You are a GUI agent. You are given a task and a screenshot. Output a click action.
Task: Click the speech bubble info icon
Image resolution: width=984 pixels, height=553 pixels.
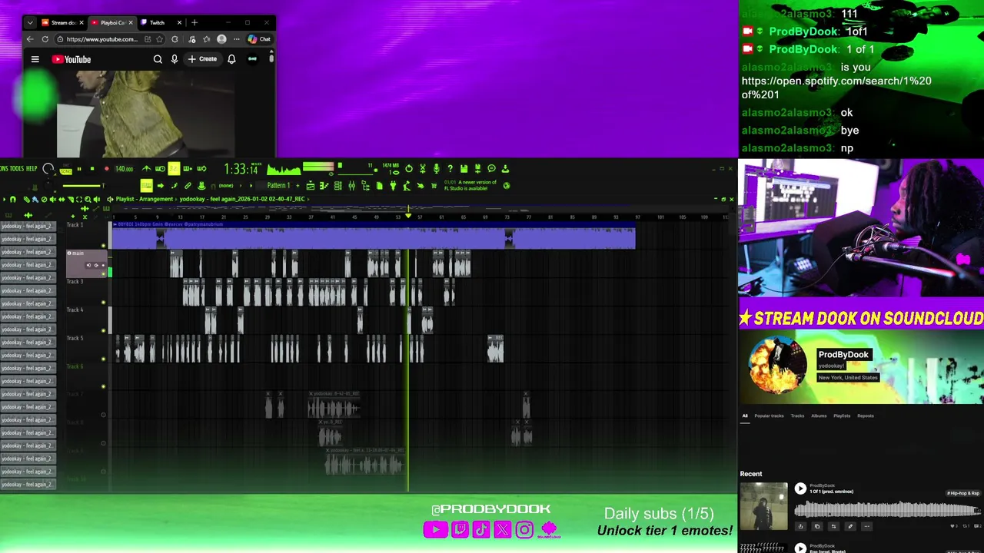[x=491, y=168]
